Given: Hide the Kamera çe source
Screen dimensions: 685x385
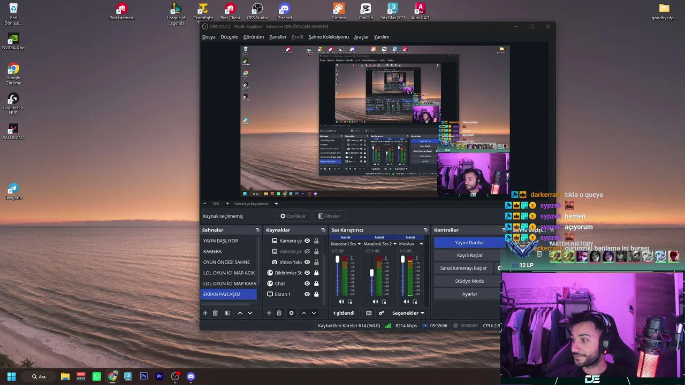Looking at the screenshot, I should [307, 241].
